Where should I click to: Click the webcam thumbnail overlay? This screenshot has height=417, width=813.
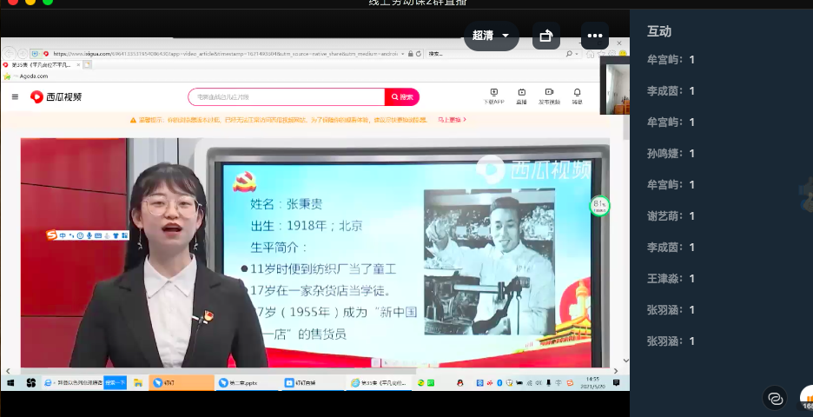615,86
